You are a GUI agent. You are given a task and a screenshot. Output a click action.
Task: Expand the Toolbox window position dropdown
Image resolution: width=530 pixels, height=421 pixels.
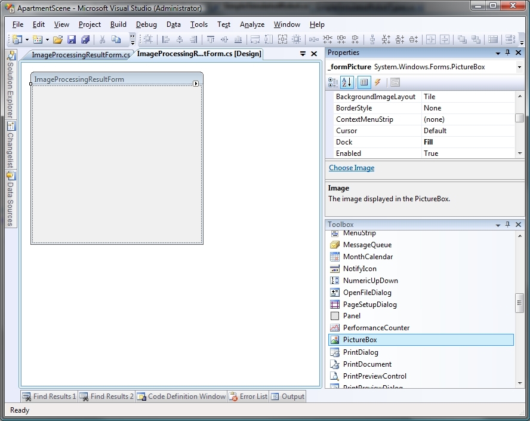[498, 225]
